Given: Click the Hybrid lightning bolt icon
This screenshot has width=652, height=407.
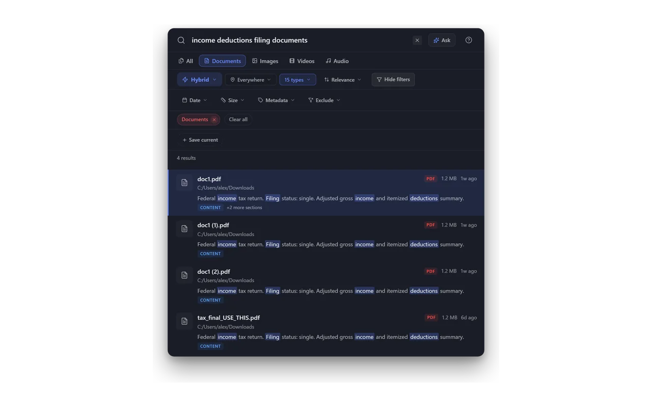Looking at the screenshot, I should [x=185, y=80].
